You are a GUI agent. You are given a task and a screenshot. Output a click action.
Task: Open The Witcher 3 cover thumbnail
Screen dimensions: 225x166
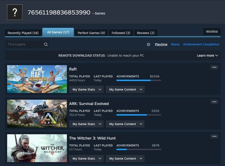(37, 148)
